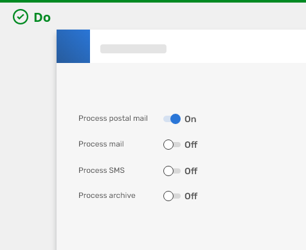Activate the Process archive toggle
306x250 pixels.
[172, 196]
